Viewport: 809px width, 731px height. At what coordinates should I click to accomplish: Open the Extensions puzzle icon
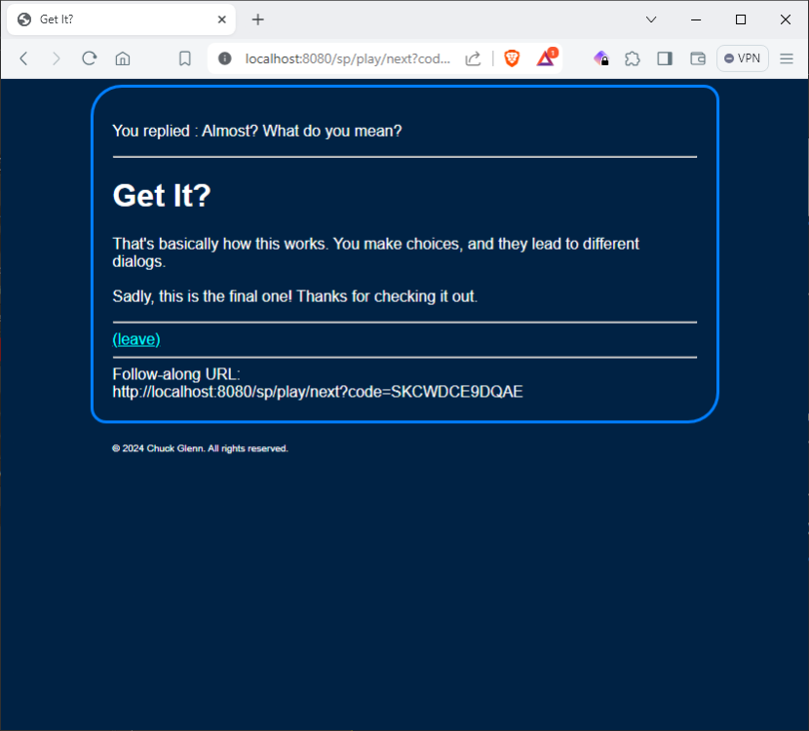coord(633,58)
